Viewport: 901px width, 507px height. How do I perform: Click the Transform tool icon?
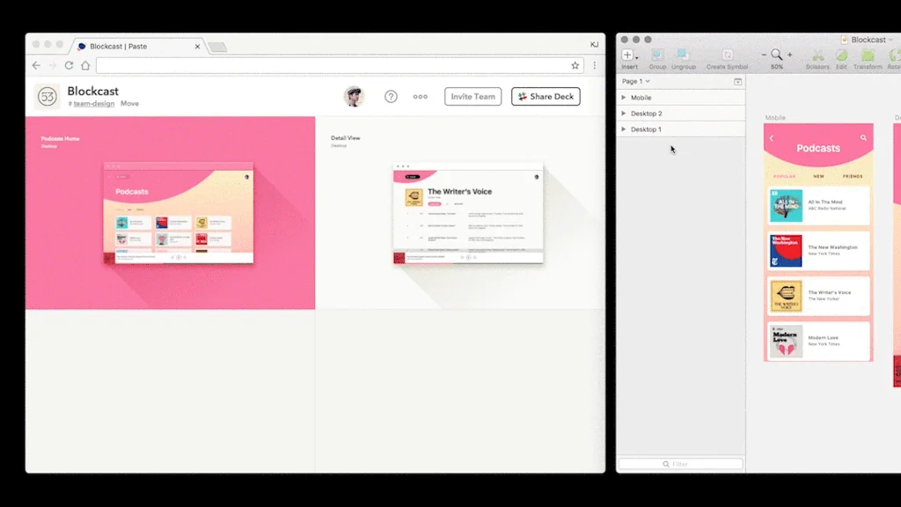point(867,55)
